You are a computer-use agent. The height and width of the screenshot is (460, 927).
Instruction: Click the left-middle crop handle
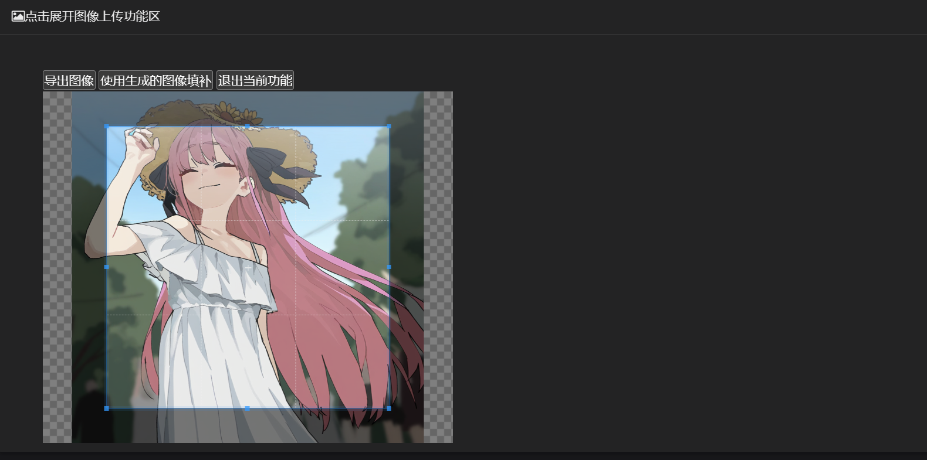tap(106, 267)
